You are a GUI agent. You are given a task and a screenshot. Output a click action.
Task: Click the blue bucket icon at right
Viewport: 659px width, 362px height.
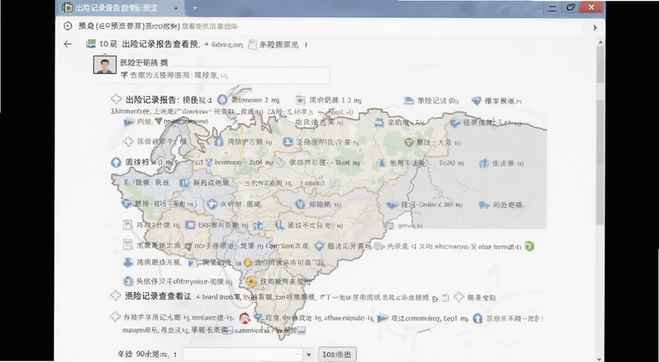(x=484, y=164)
